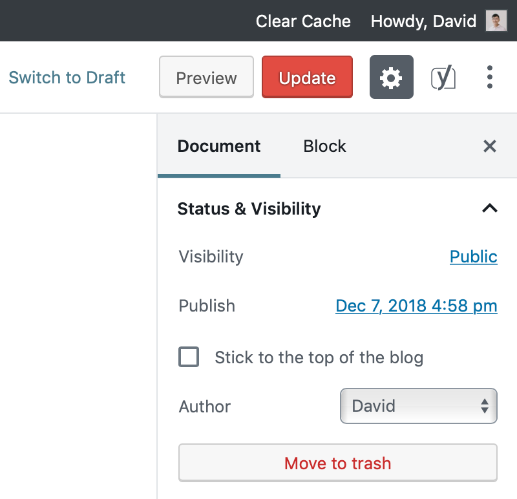Click David's avatar in admin bar
The image size is (517, 499).
[x=496, y=21]
